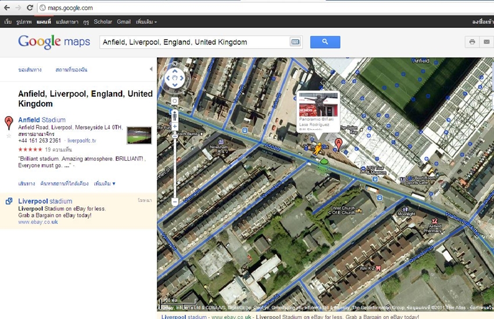Zoom out with the minus button
The width and height of the screenshot is (494, 319).
(x=174, y=202)
